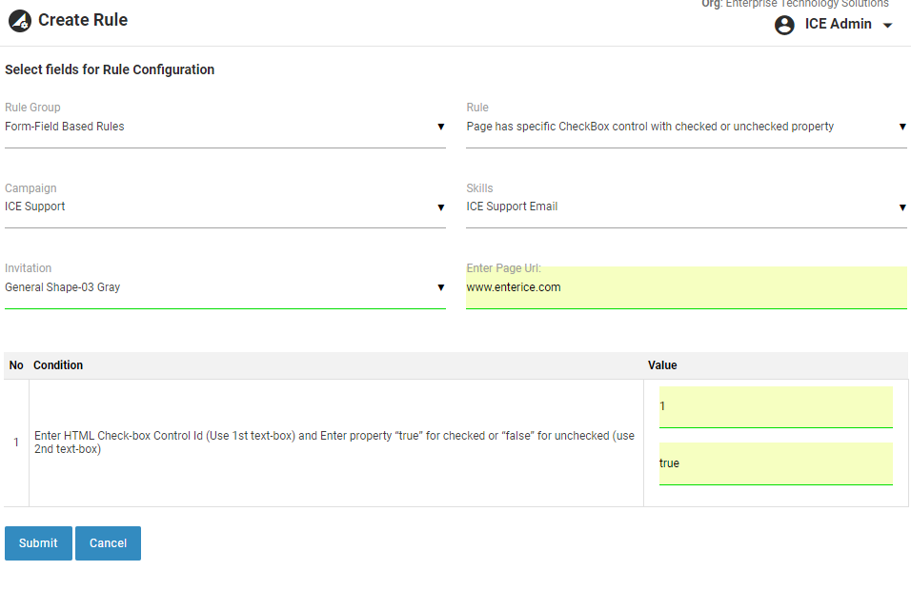Viewport: 911px width, 610px height.
Task: Open the Rule Group dropdown
Action: tap(225, 127)
